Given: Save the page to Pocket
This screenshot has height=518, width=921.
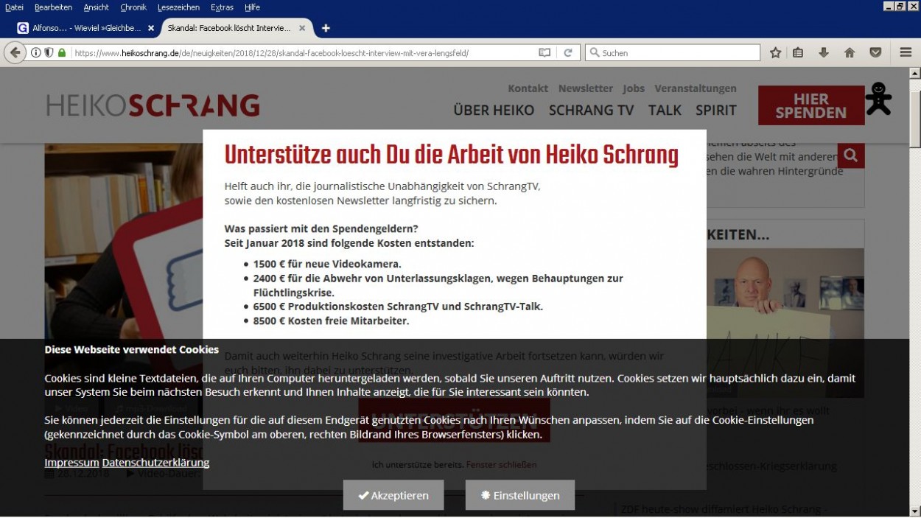Looking at the screenshot, I should [876, 52].
